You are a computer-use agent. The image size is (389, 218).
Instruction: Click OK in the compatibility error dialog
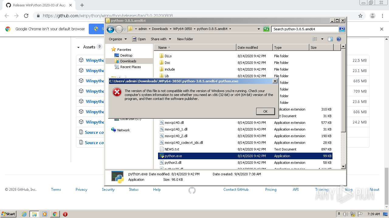tap(265, 111)
